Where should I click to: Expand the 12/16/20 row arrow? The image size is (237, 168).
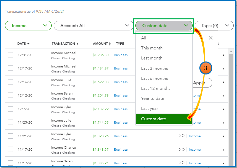223,82
